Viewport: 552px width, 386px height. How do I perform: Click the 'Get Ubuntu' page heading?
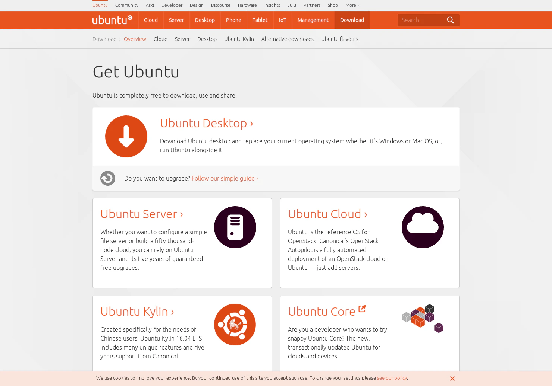[x=136, y=72]
